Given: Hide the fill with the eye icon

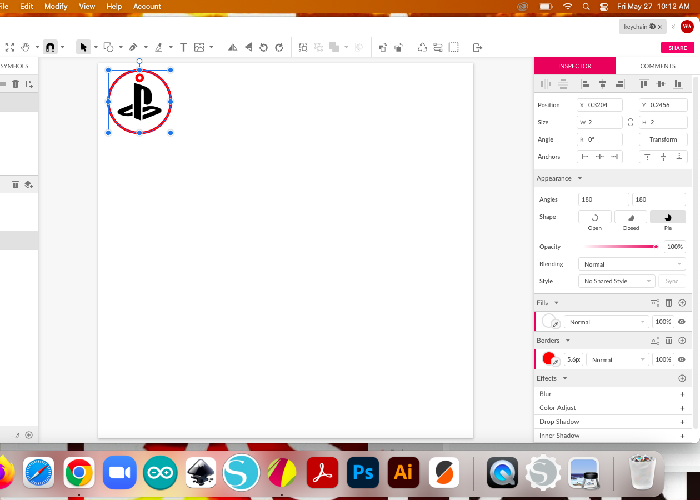Looking at the screenshot, I should click(682, 322).
